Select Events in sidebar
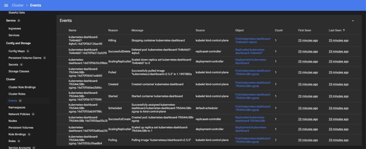The height and width of the screenshot is (149, 366). tap(13, 101)
